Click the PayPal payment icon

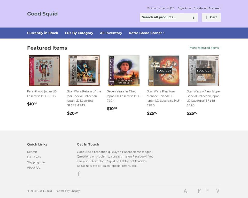(x=207, y=191)
